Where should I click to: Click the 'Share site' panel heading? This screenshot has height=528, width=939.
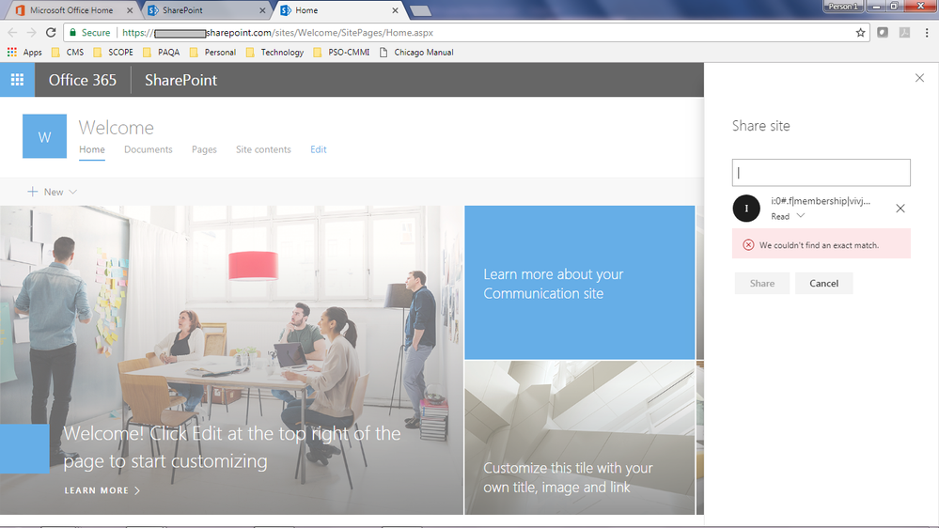point(760,126)
